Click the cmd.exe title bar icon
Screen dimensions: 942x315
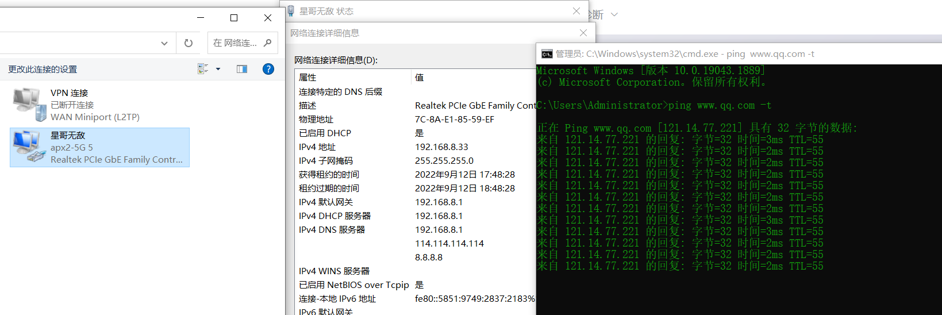(547, 54)
